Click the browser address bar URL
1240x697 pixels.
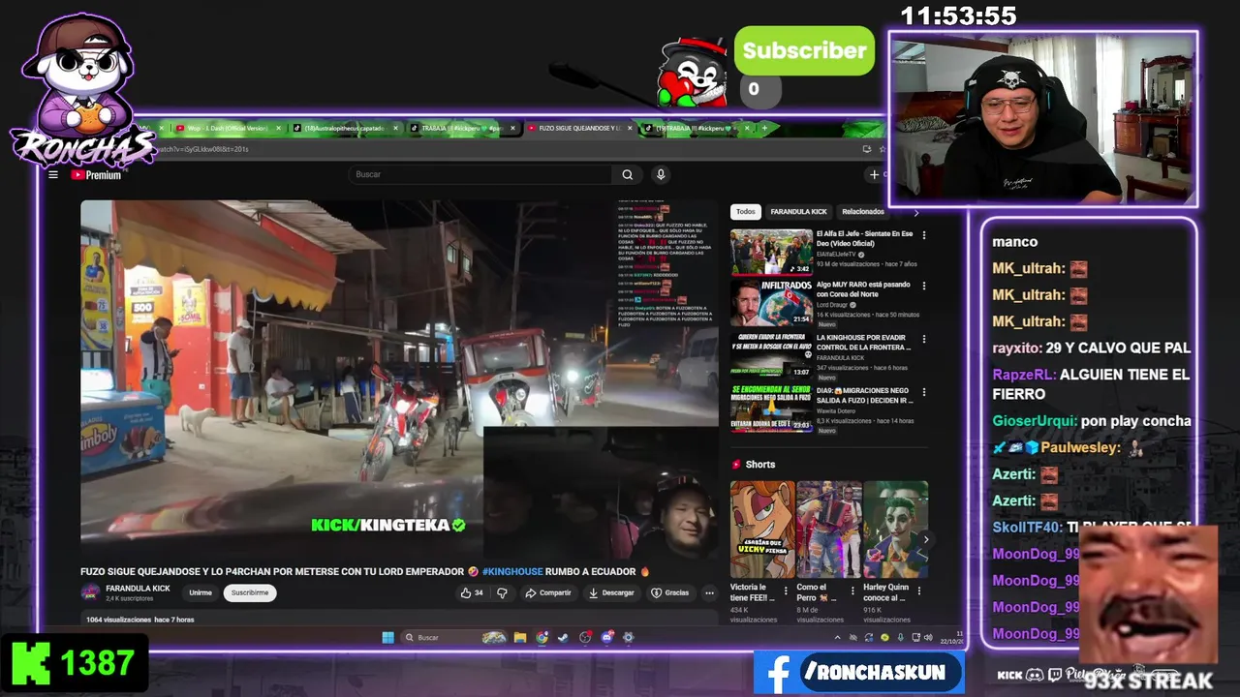(203, 149)
